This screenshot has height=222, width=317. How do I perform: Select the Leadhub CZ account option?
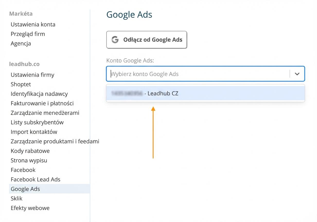click(206, 93)
